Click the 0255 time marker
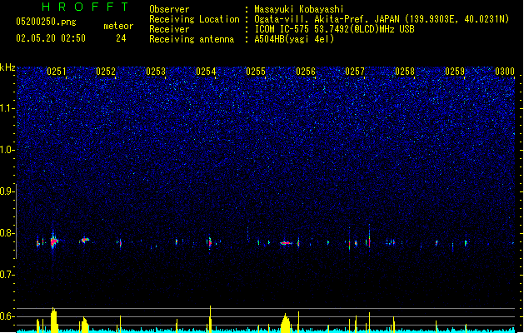 tap(256, 72)
